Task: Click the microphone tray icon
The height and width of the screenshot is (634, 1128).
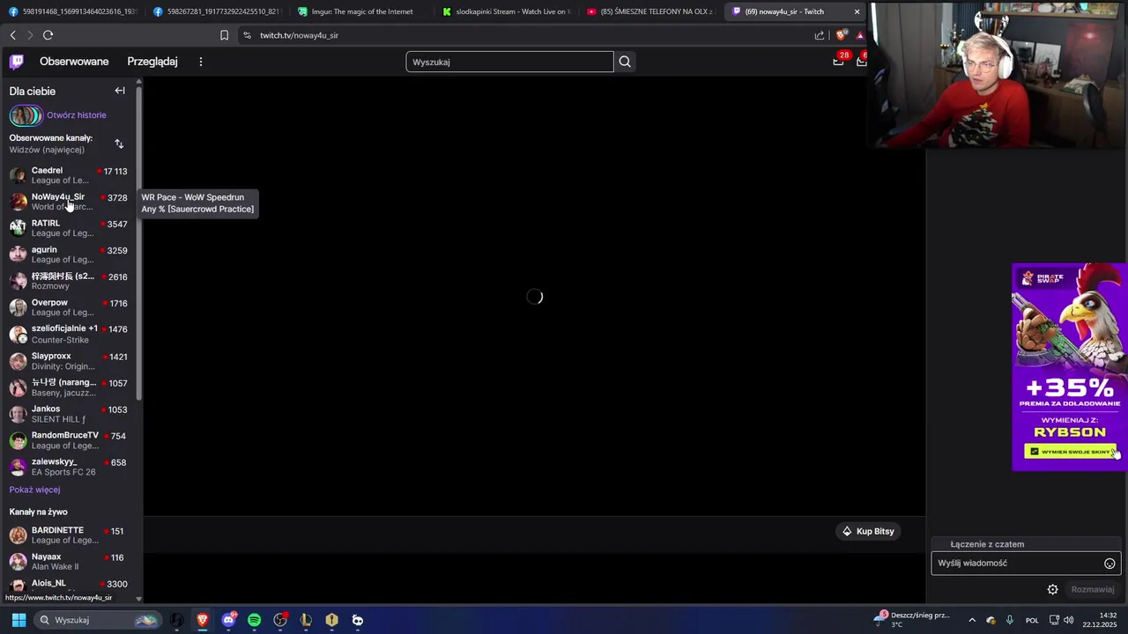Action: (1010, 620)
